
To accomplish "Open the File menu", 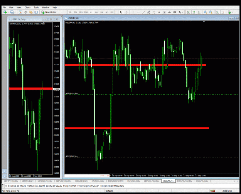I will [4, 7].
